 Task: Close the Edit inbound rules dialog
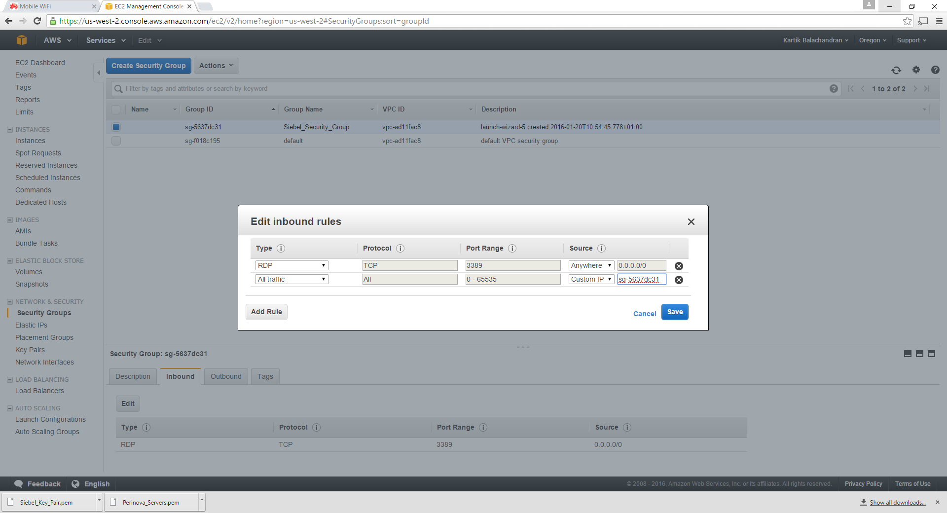pyautogui.click(x=691, y=222)
